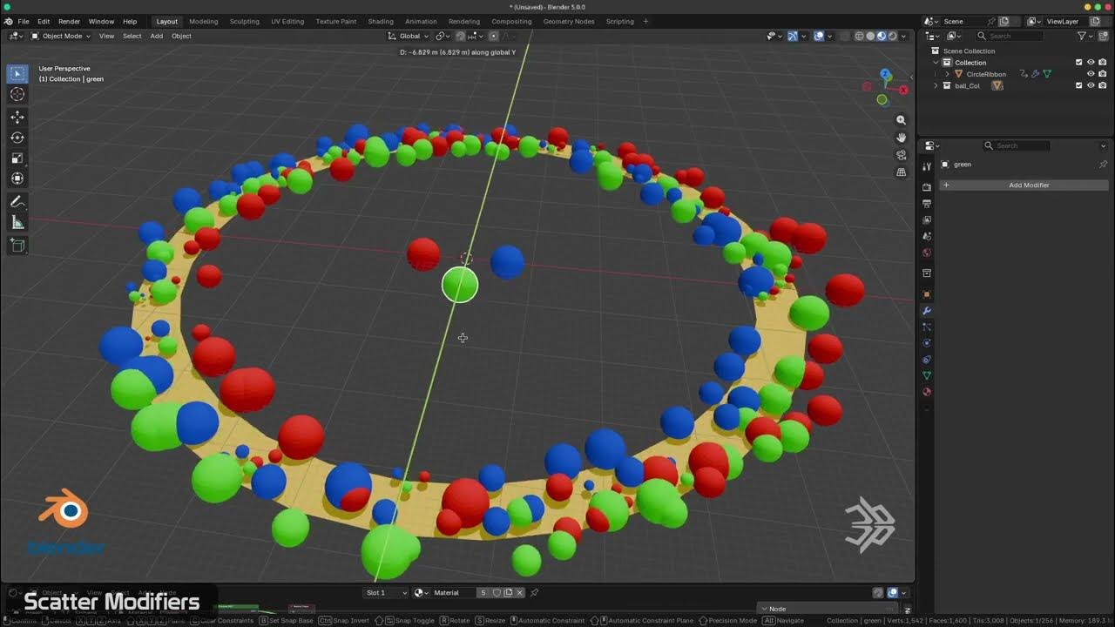
Task: Expand the ball_Col collection in the outliner
Action: point(936,85)
